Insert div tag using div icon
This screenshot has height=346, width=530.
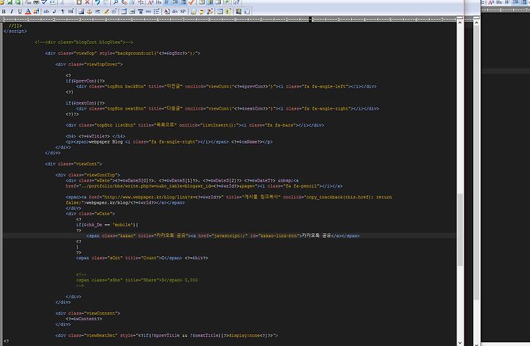pyautogui.click(x=174, y=12)
